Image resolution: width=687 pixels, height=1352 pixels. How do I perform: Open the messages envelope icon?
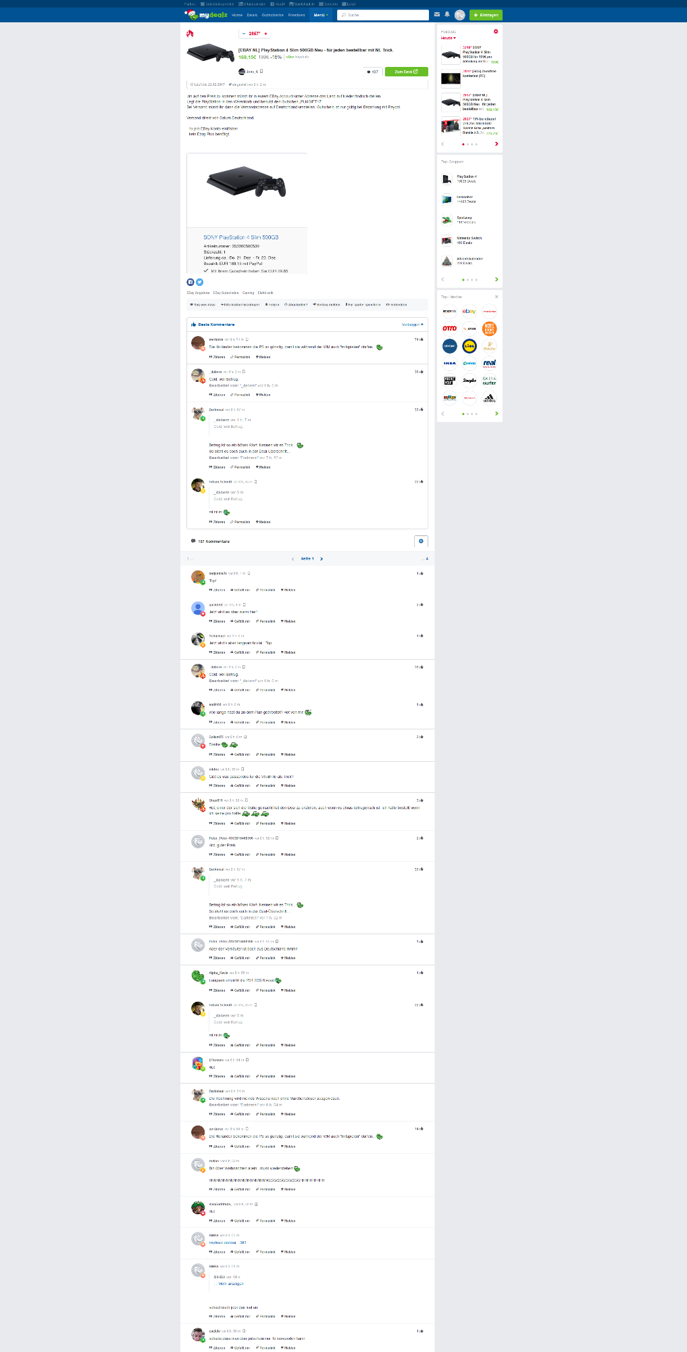437,14
